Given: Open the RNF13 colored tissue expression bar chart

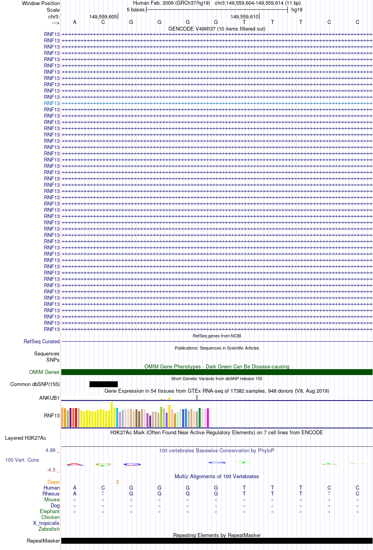Looking at the screenshot, I should pos(135,415).
